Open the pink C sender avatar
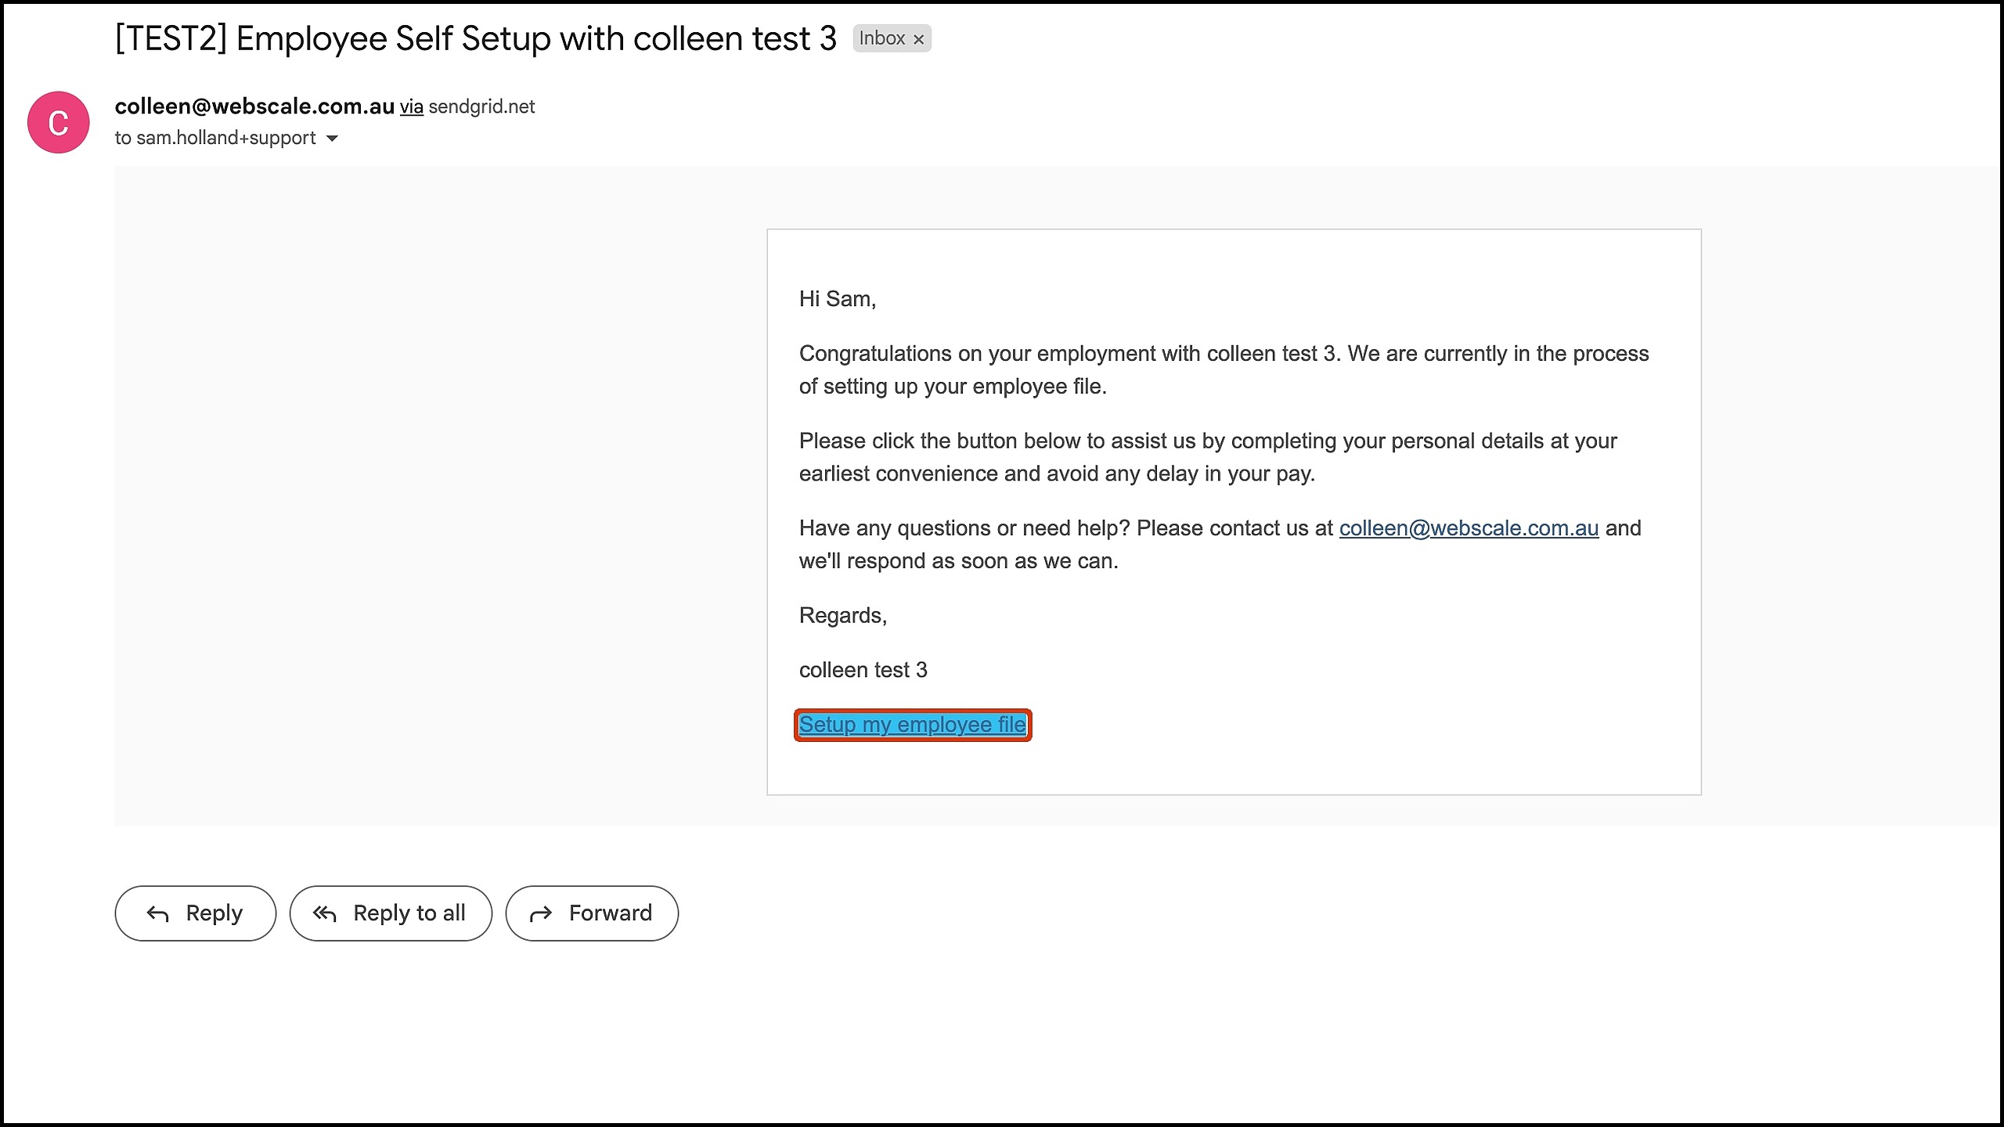 point(59,122)
